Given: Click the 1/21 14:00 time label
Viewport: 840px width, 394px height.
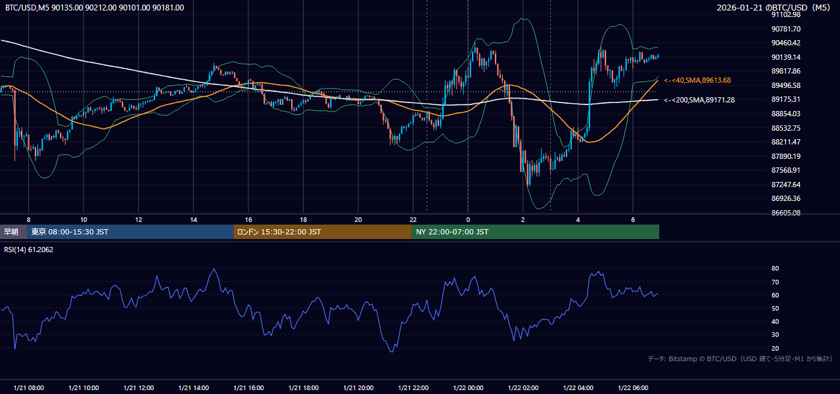Looking at the screenshot, I should coord(193,388).
